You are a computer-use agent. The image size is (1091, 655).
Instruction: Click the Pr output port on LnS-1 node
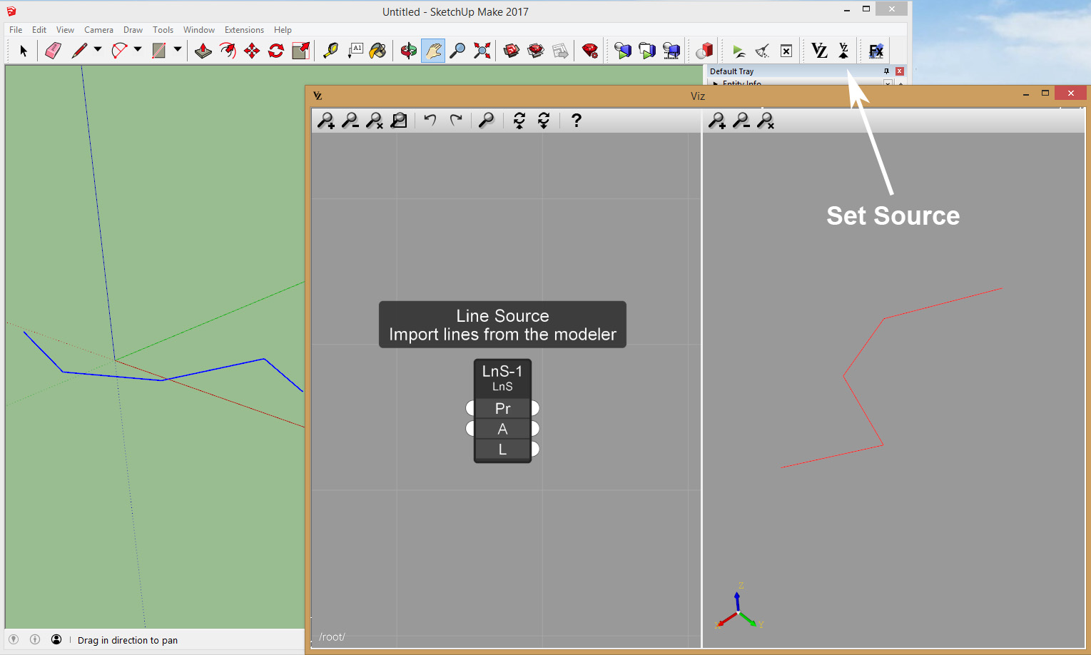point(535,408)
